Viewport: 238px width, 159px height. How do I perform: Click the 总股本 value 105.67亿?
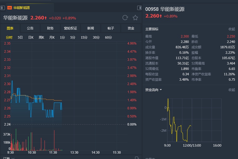228,58
